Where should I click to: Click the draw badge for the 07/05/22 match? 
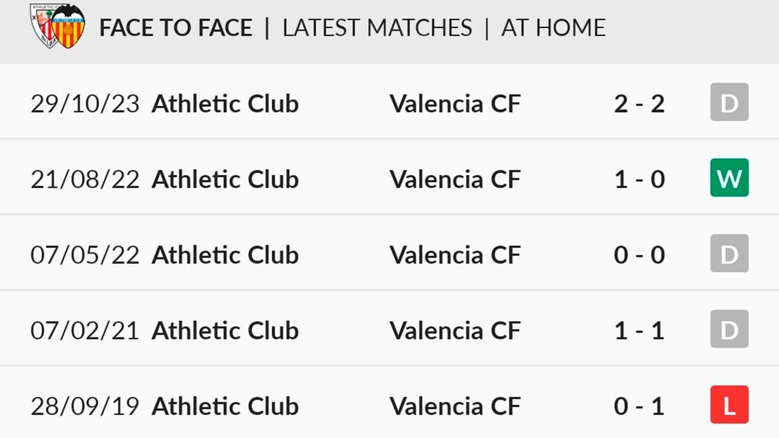coord(729,253)
